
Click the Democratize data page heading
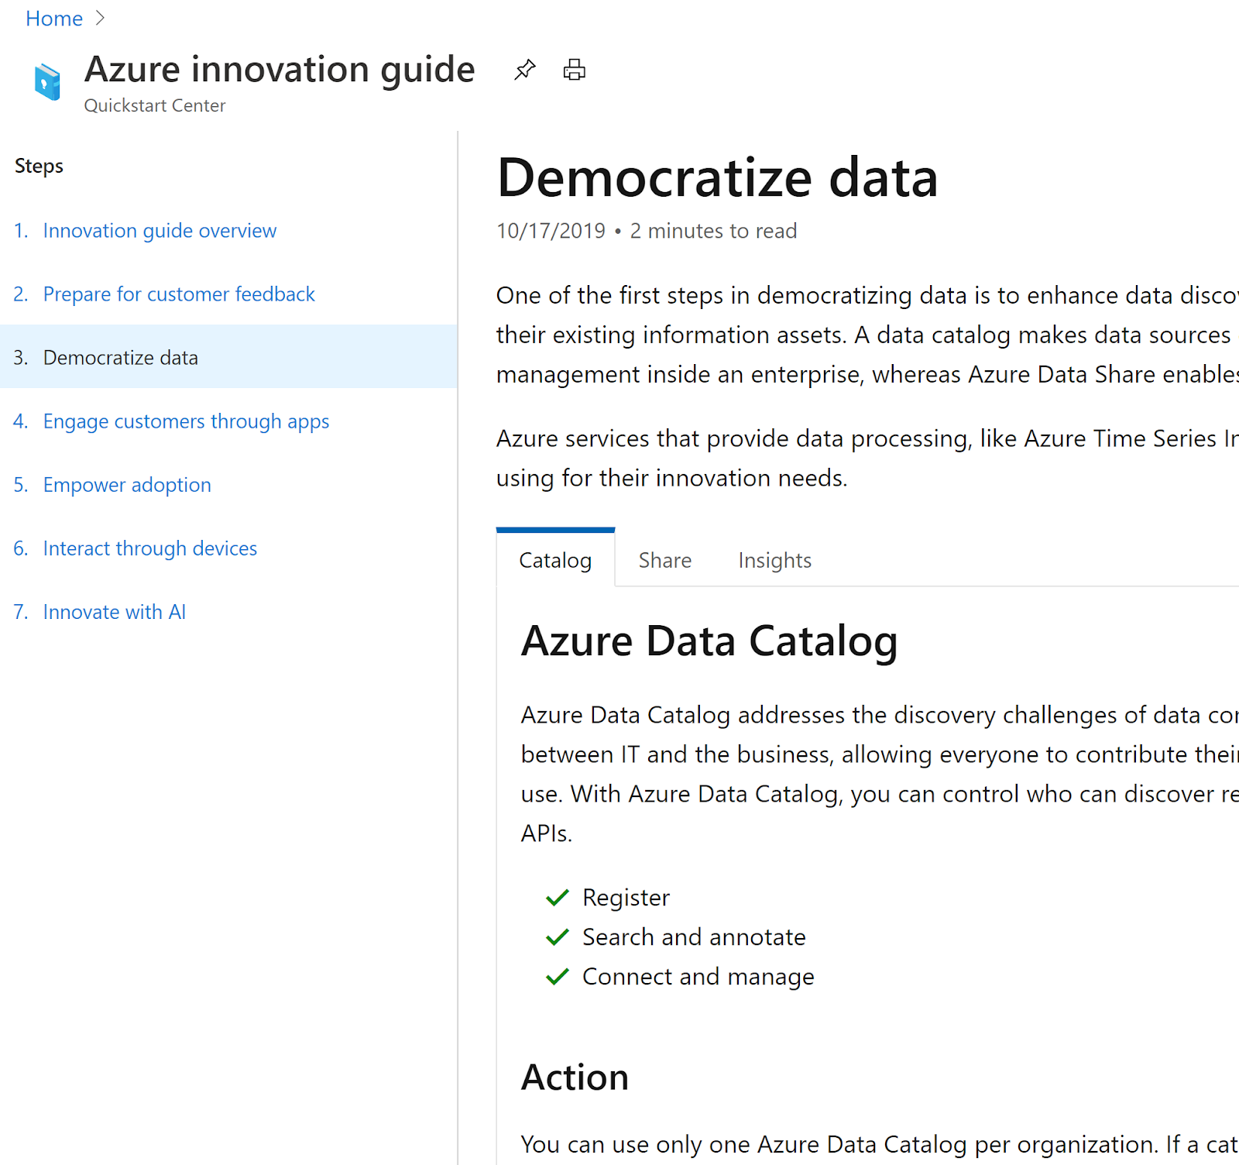pos(717,177)
